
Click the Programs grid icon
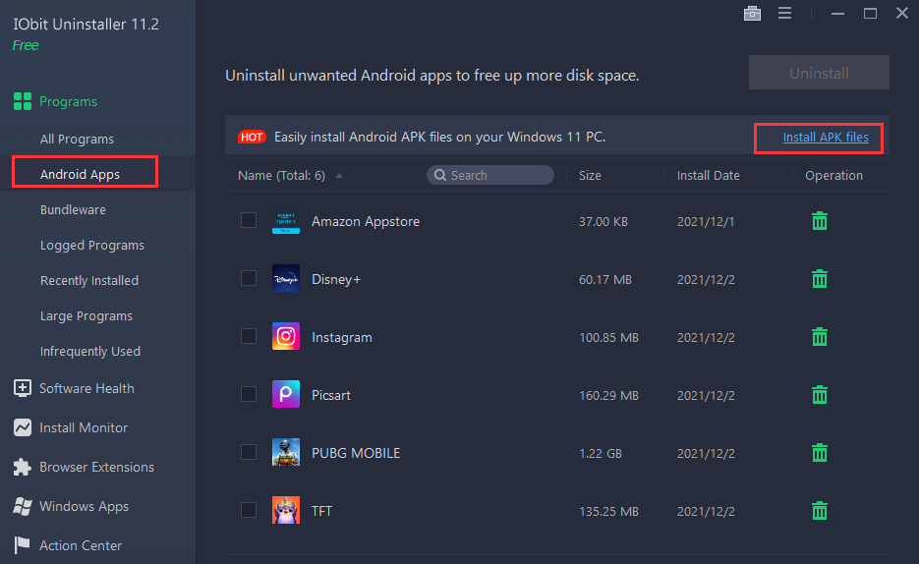coord(23,101)
